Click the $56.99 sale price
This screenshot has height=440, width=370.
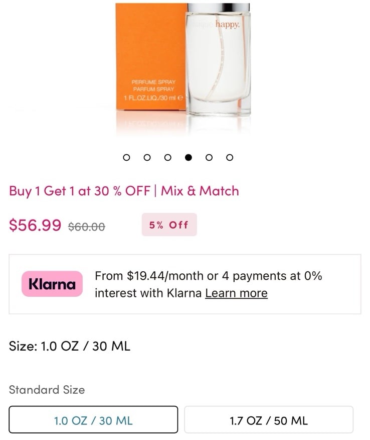click(x=35, y=225)
